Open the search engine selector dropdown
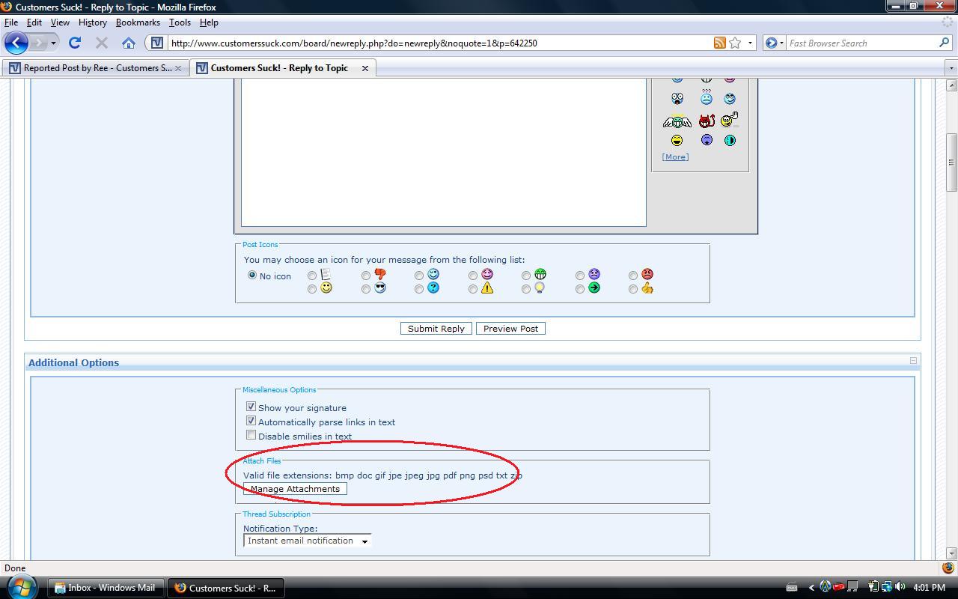 pos(774,43)
